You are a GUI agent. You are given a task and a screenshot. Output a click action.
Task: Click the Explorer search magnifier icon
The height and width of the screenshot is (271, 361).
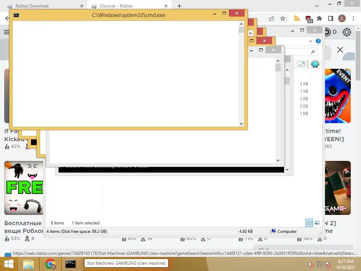(x=313, y=52)
